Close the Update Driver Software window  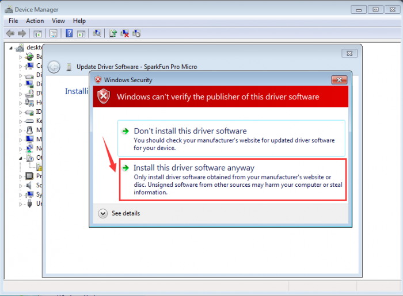[x=349, y=53]
